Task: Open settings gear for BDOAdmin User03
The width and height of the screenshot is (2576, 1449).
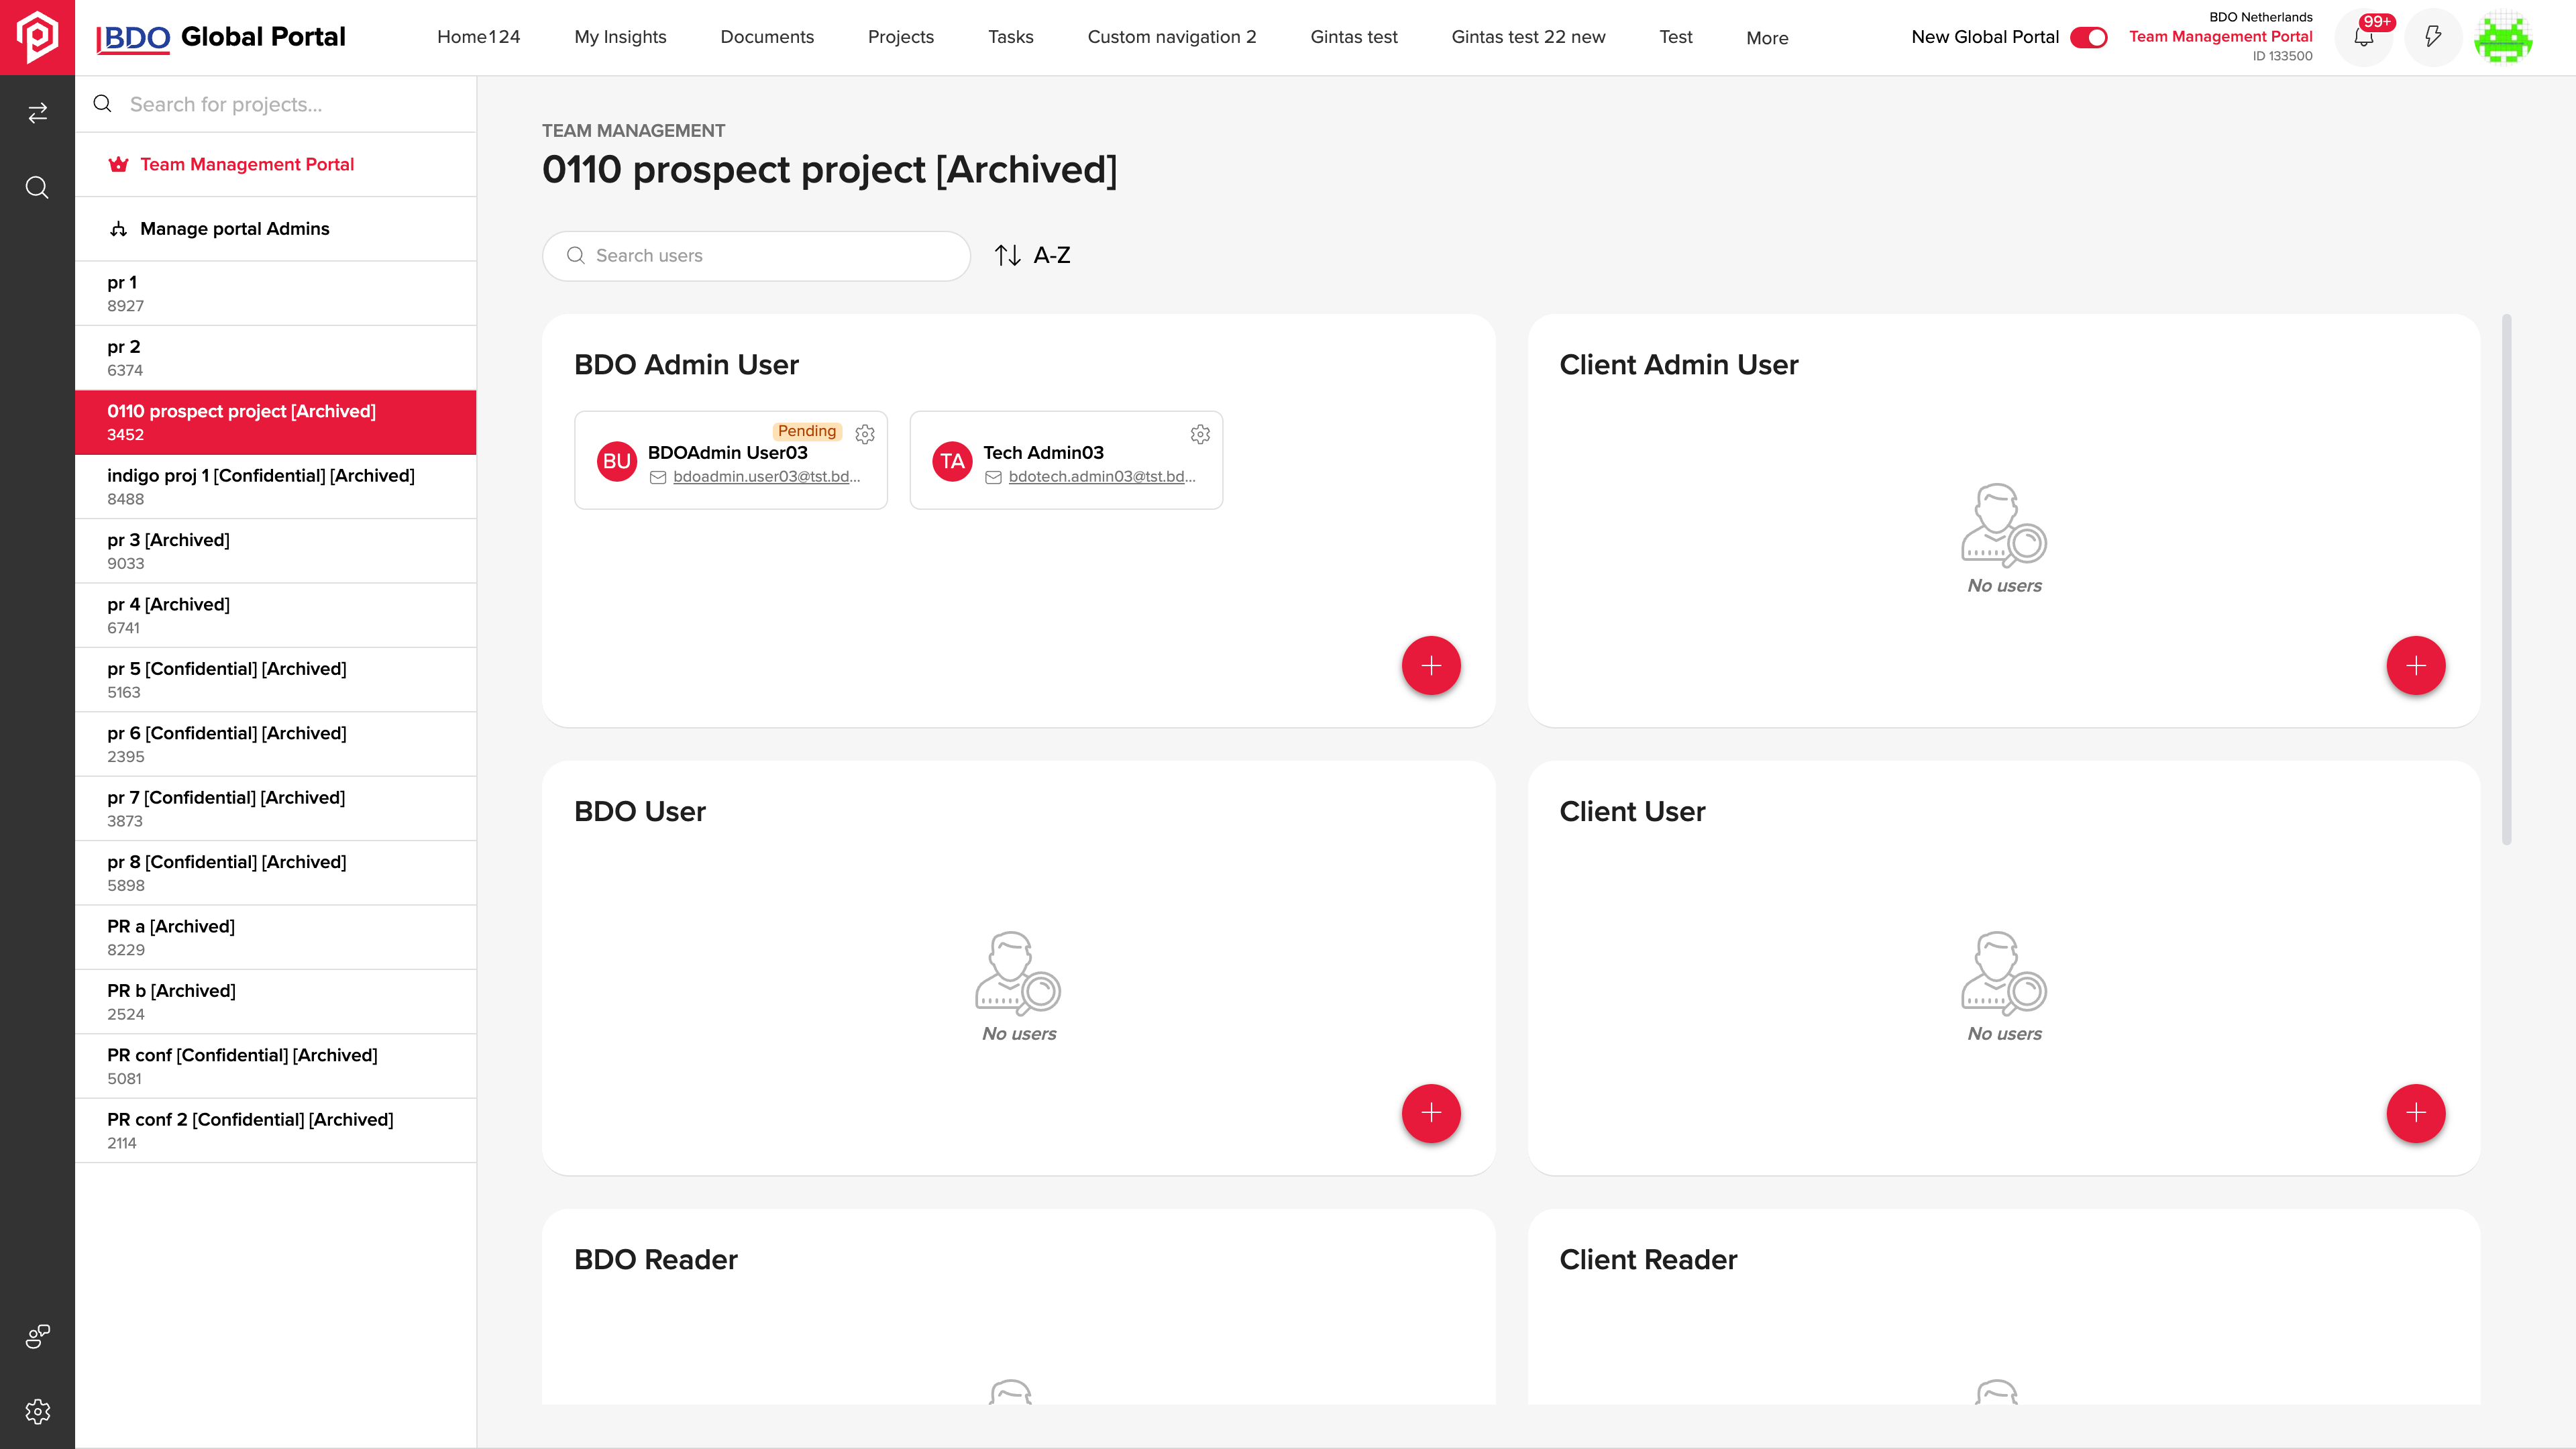Action: click(865, 434)
